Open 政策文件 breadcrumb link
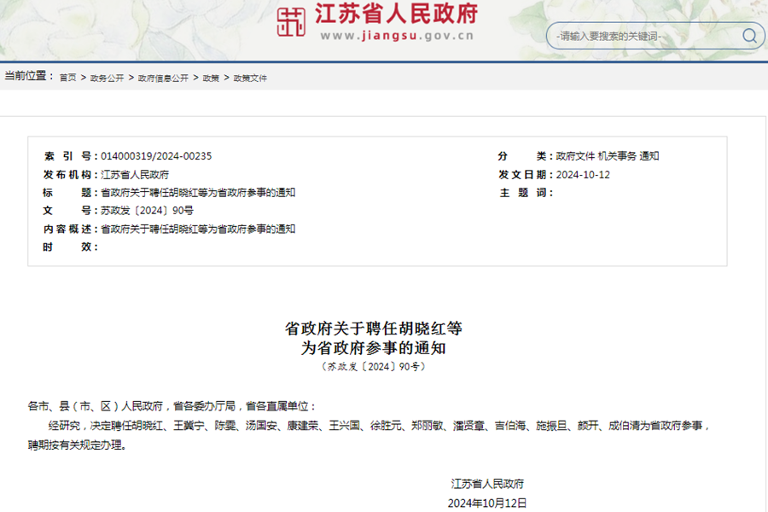768x512 pixels. 250,78
